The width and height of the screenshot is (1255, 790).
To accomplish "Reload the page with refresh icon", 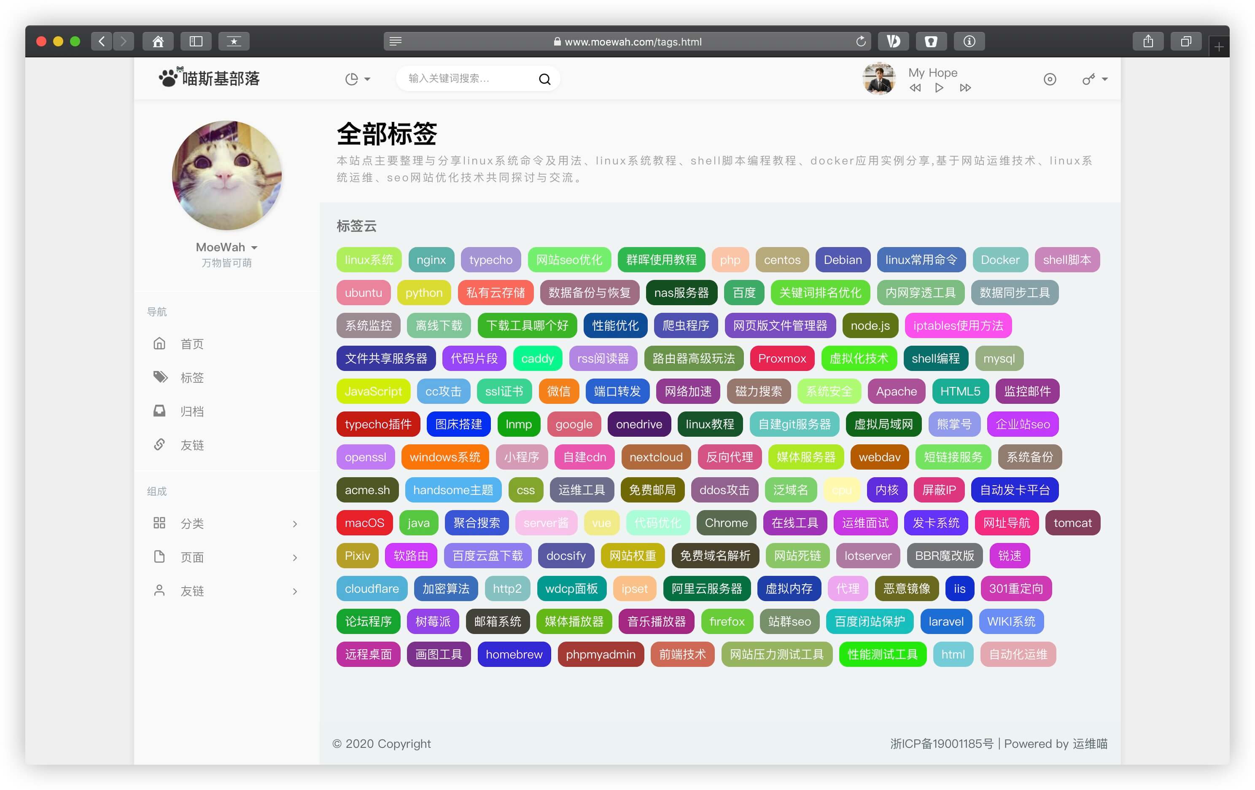I will point(860,41).
